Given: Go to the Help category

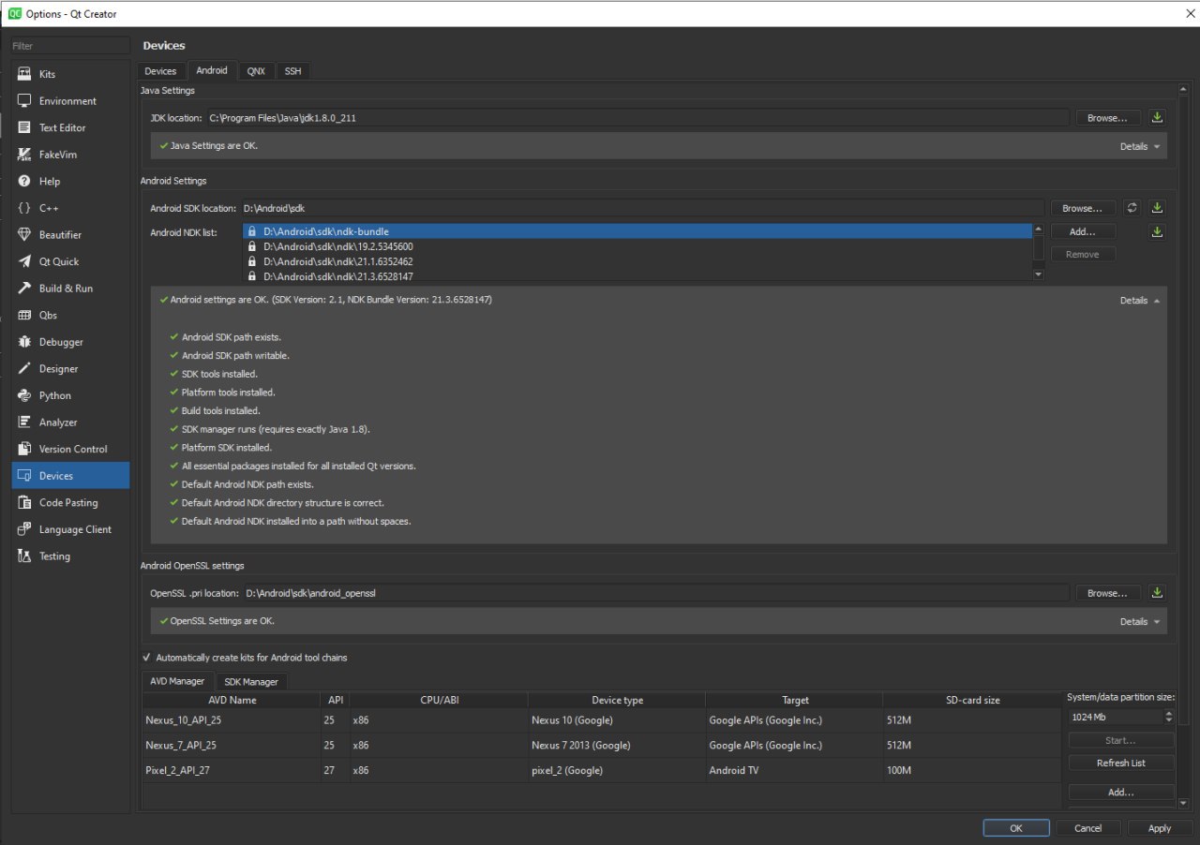Looking at the screenshot, I should 70,181.
